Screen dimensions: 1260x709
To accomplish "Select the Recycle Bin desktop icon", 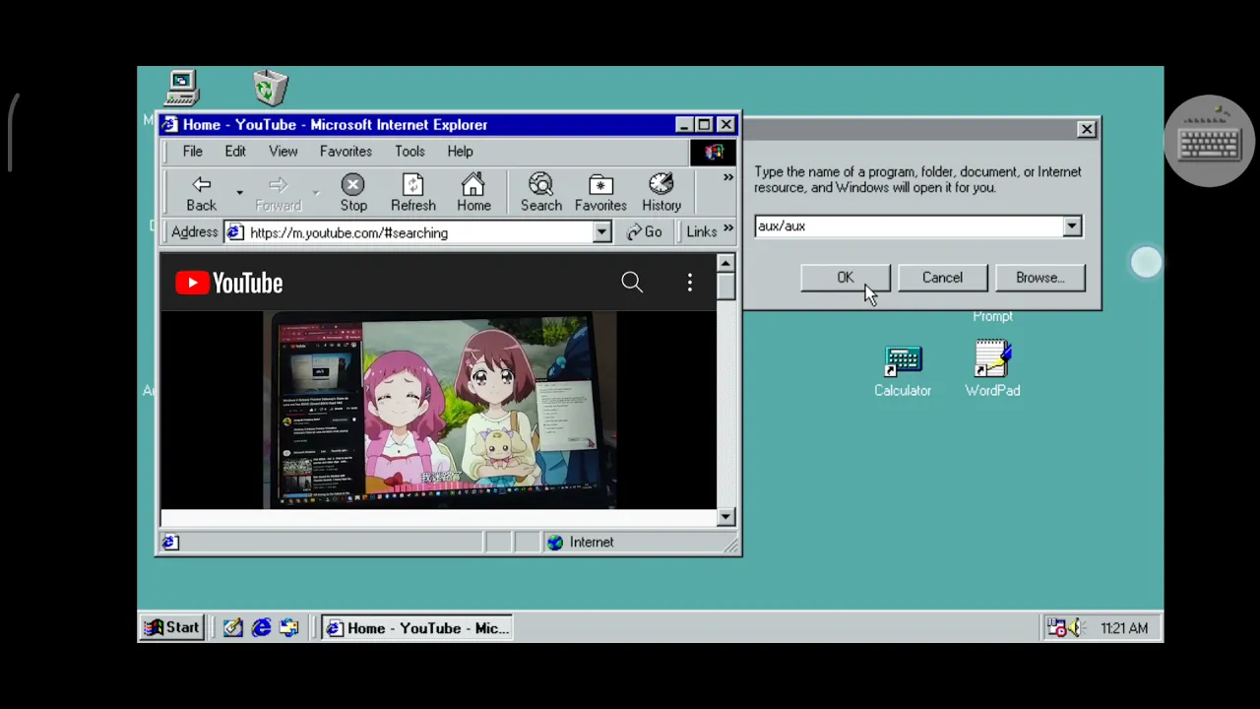I will (x=271, y=88).
